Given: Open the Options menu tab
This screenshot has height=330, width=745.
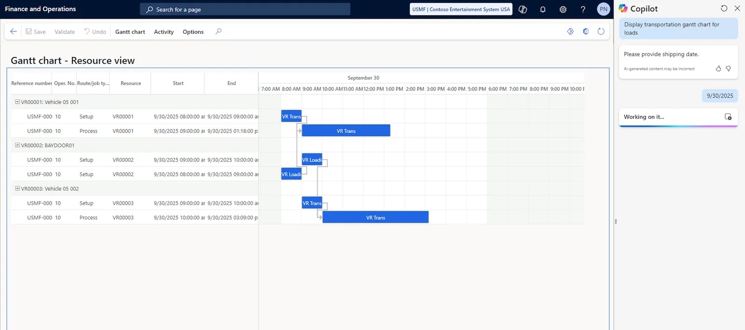Looking at the screenshot, I should 193,32.
